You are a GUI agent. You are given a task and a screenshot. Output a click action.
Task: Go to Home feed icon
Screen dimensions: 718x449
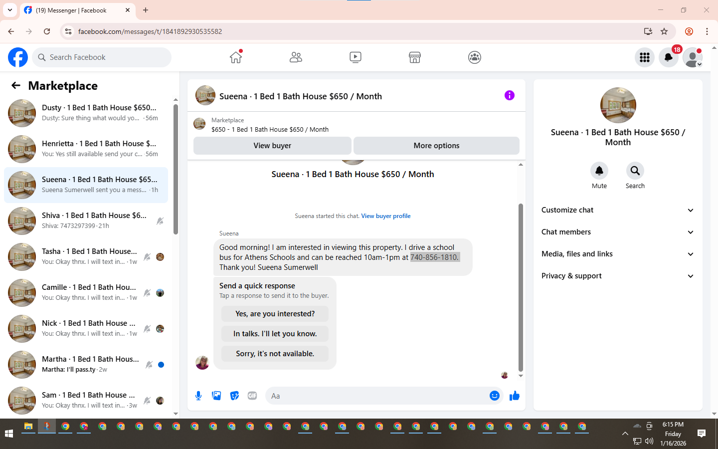[236, 57]
